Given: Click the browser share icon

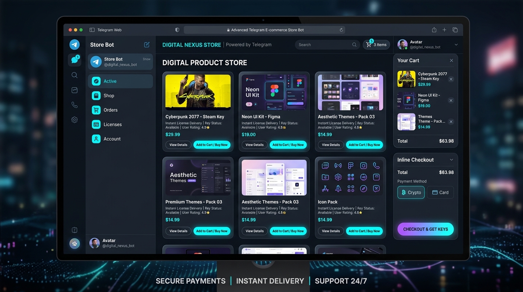Looking at the screenshot, I should click(434, 30).
